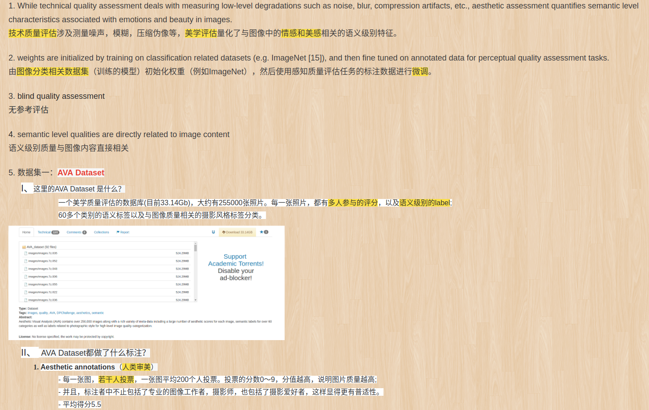Screen dimensions: 649x410
Task: Click file icon beside images.7z.048
Action: point(26,269)
